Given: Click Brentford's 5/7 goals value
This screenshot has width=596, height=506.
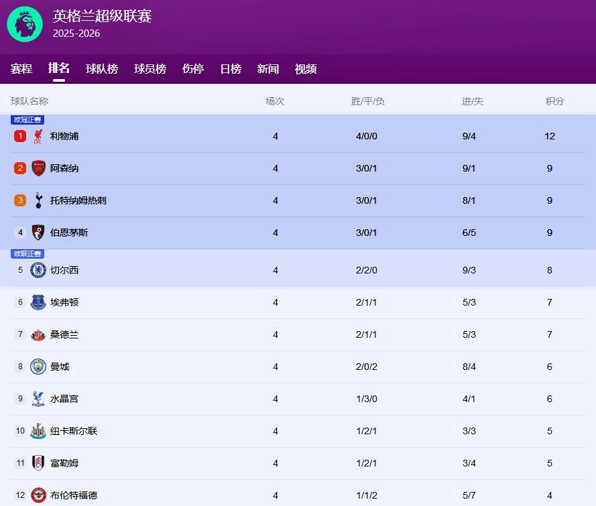Looking at the screenshot, I should coord(469,495).
